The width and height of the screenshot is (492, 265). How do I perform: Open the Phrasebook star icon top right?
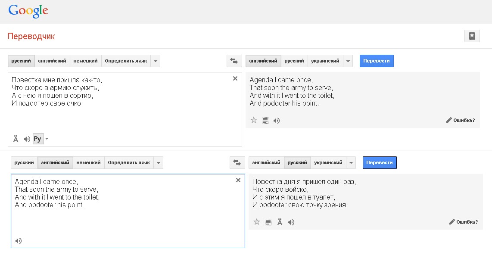point(472,36)
